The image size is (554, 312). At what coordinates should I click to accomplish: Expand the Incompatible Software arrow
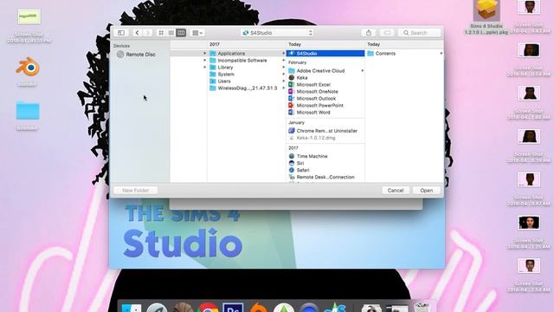tap(283, 61)
